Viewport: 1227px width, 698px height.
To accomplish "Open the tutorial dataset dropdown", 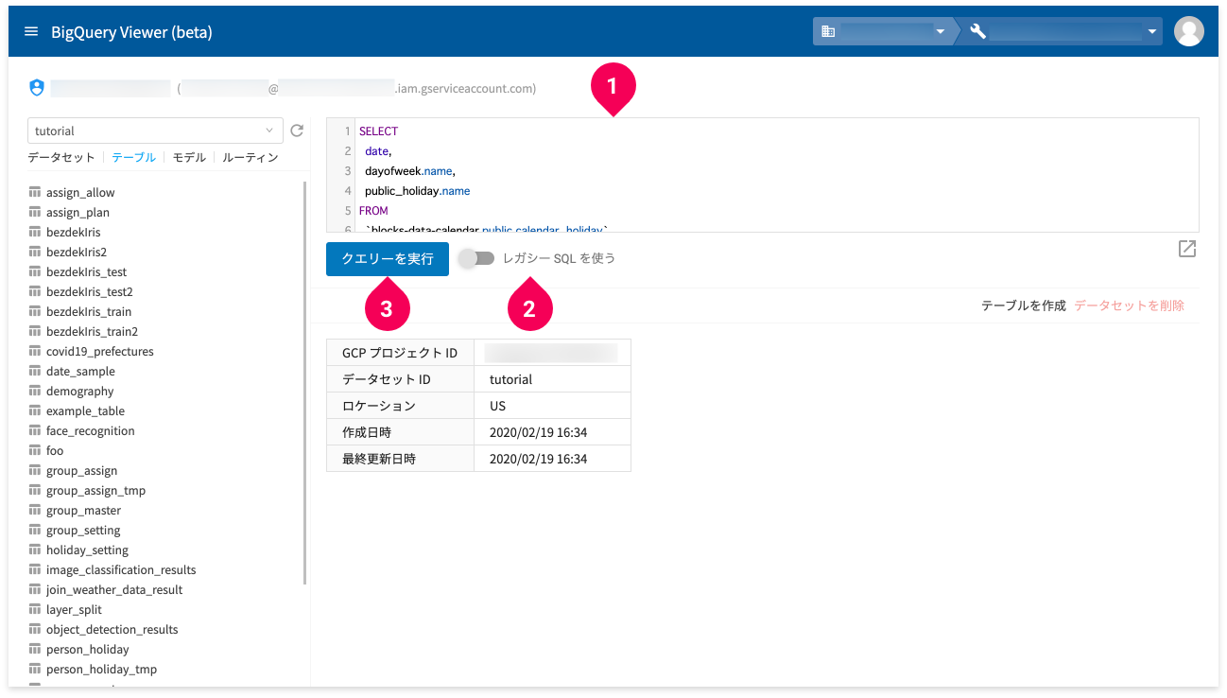I will tap(155, 131).
